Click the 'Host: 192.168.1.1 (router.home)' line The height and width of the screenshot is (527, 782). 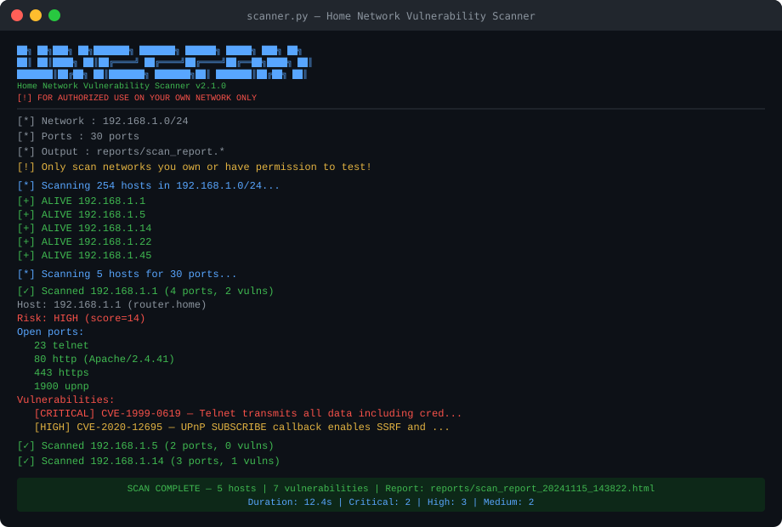pyautogui.click(x=111, y=304)
